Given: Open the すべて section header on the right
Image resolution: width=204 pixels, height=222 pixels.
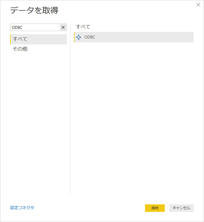Looking at the screenshot, I should (x=81, y=26).
